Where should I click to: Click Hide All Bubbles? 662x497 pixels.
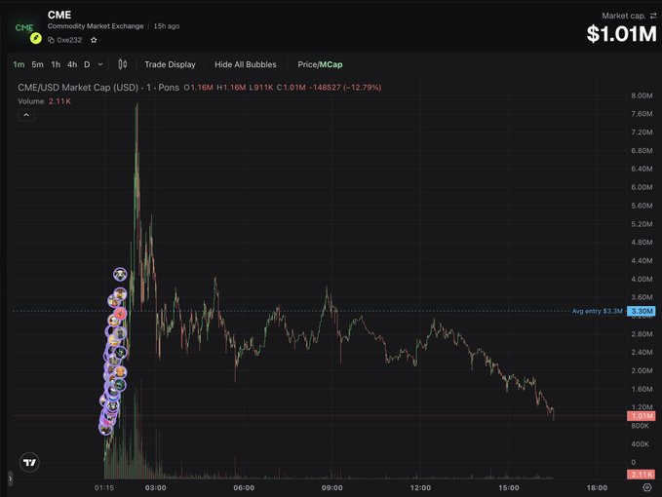click(x=246, y=64)
